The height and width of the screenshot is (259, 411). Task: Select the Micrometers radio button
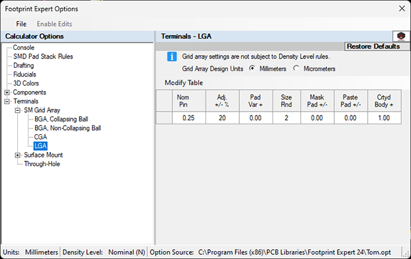coord(296,68)
